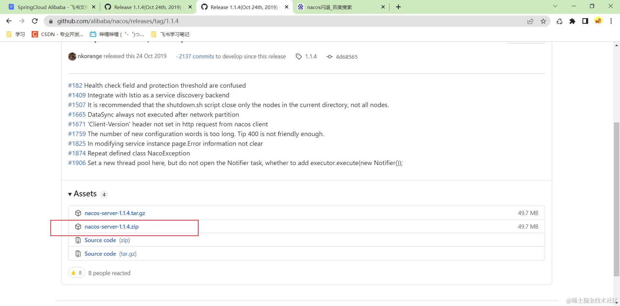Open issue #1507 link
The width and height of the screenshot is (620, 306).
77,105
